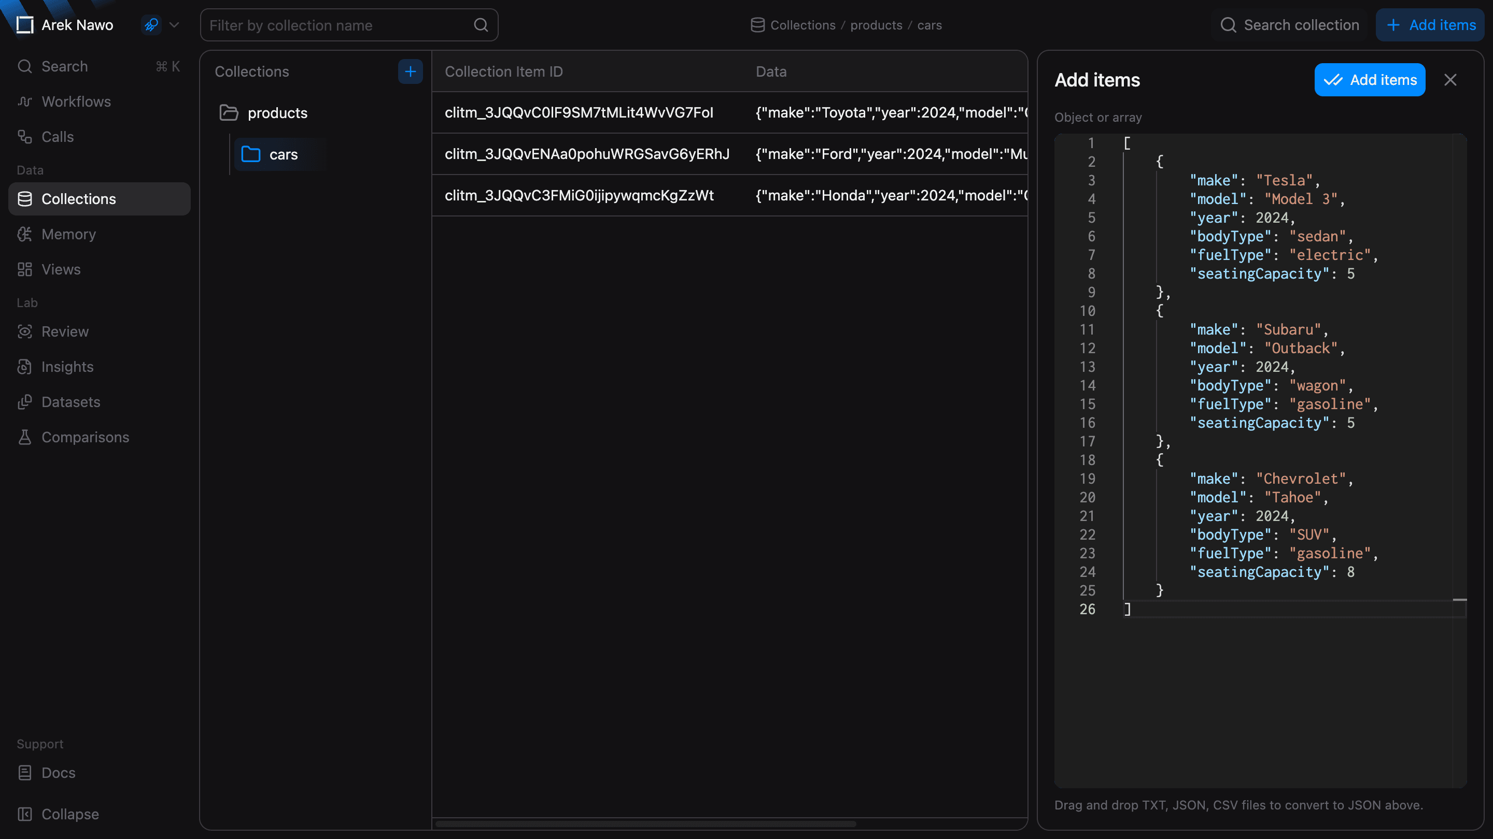Click the top-bar Add items button
Image resolution: width=1493 pixels, height=839 pixels.
coord(1430,25)
